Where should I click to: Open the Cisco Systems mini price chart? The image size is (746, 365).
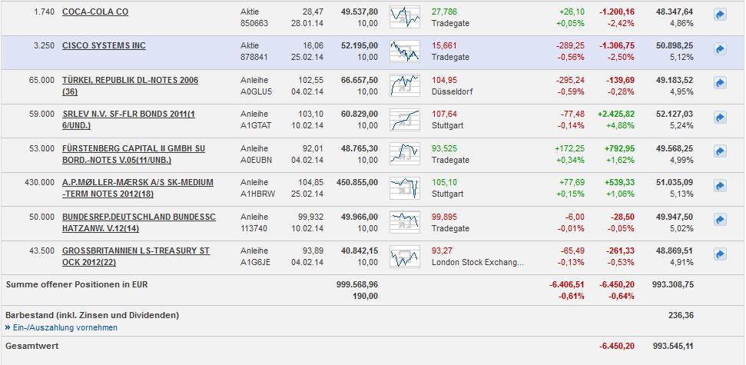[x=404, y=51]
